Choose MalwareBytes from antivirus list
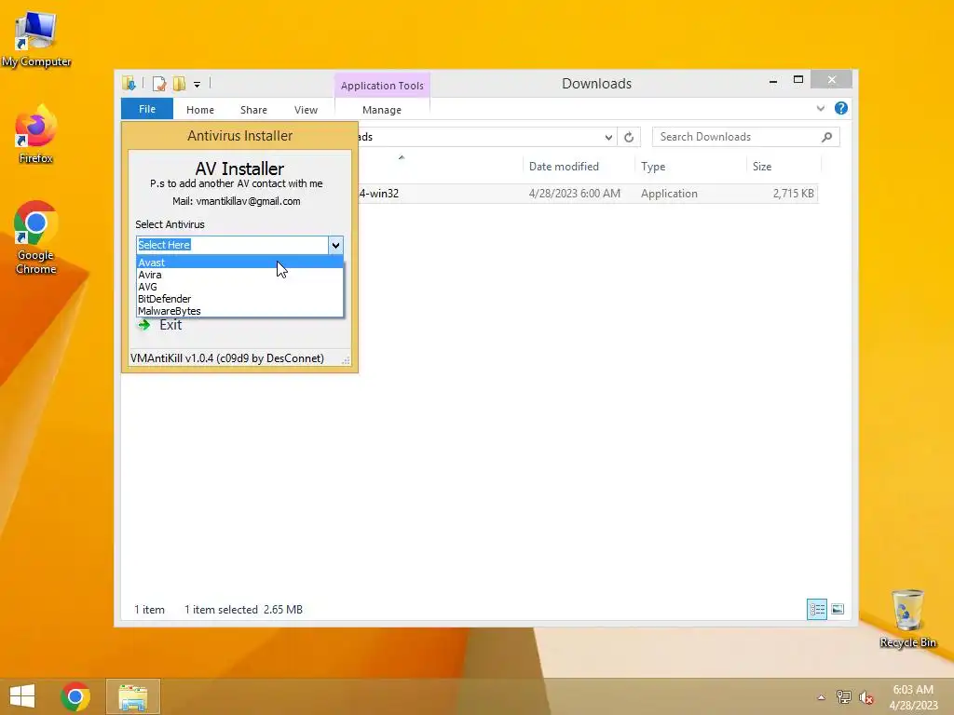The image size is (954, 715). 239,311
